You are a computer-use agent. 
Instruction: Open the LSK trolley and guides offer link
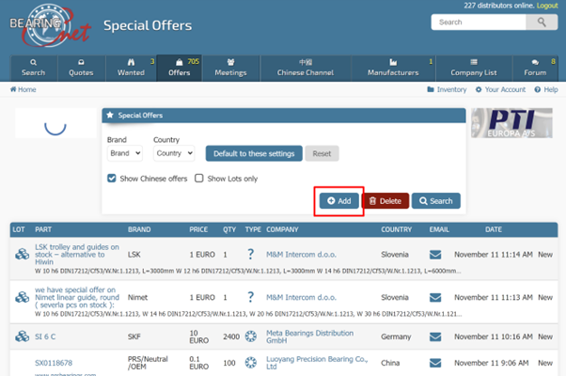[77, 255]
